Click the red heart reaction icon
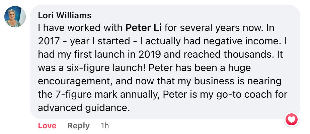 [291, 119]
